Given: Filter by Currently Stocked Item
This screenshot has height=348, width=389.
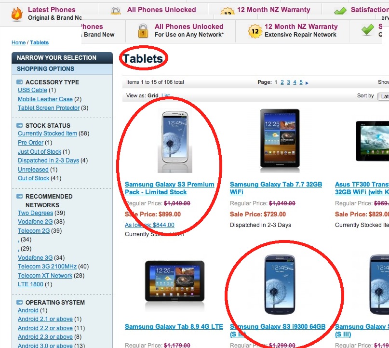Looking at the screenshot, I should pyautogui.click(x=47, y=134).
